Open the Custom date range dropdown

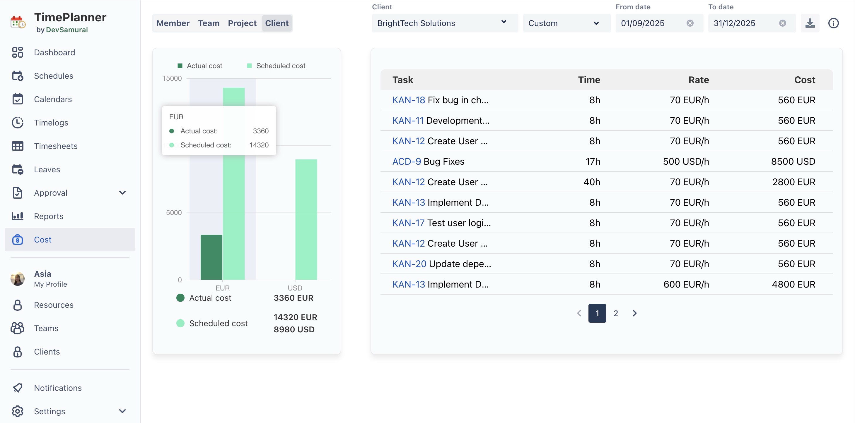pyautogui.click(x=566, y=23)
